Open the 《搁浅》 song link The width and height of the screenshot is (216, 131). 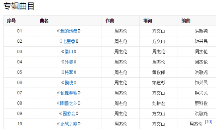[x=69, y=83]
